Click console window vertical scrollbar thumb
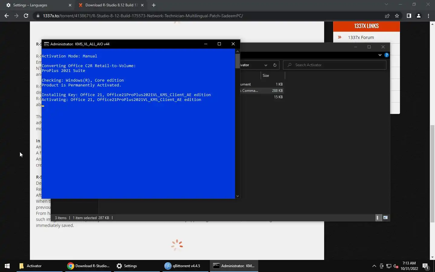 [237, 61]
